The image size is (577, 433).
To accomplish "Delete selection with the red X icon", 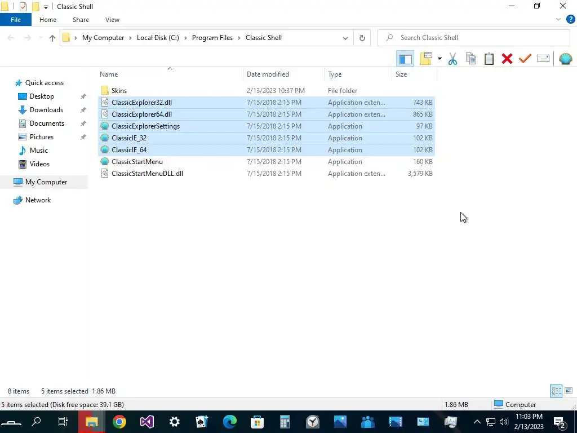I will [x=507, y=59].
